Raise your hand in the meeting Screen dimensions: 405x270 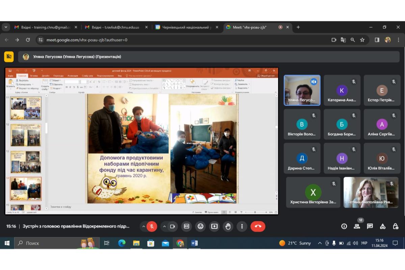[x=228, y=226]
